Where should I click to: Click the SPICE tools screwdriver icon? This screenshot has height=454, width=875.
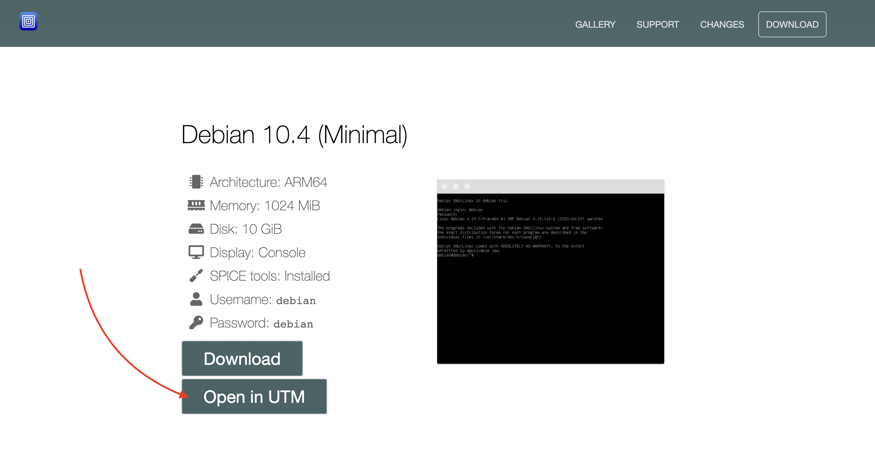tap(196, 276)
